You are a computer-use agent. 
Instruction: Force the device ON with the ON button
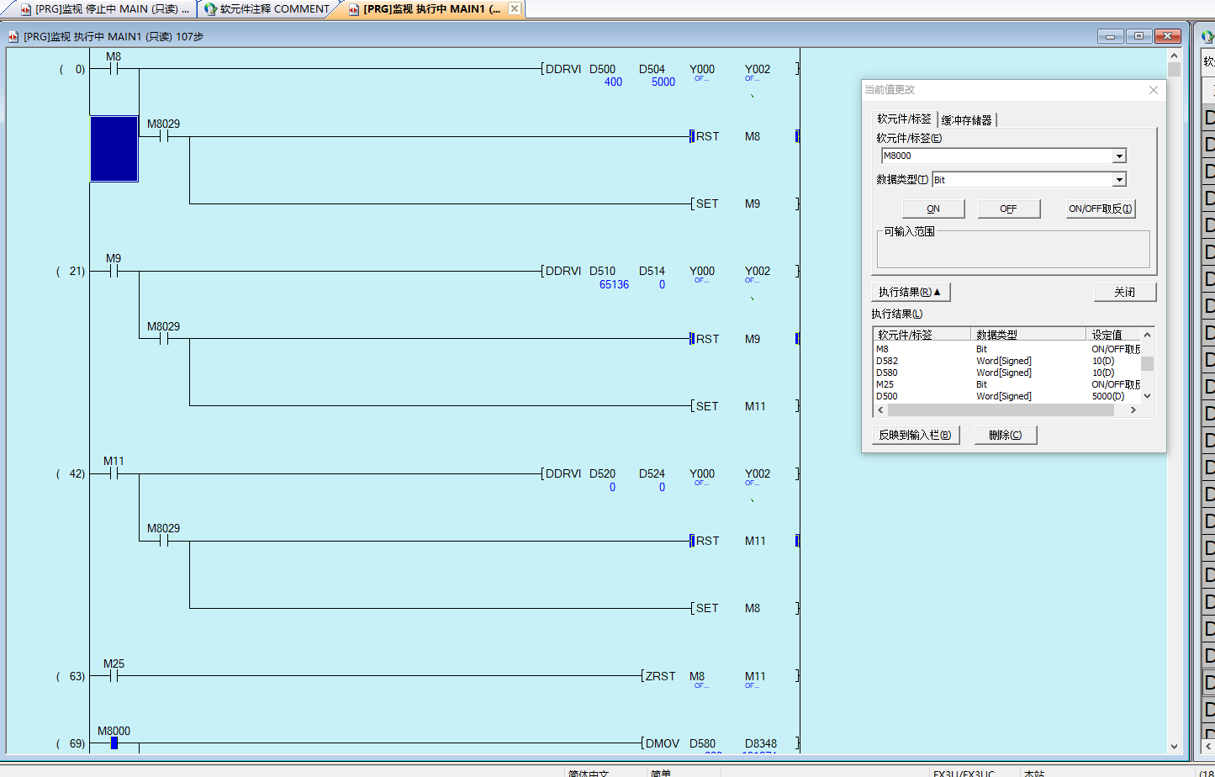[x=933, y=209]
